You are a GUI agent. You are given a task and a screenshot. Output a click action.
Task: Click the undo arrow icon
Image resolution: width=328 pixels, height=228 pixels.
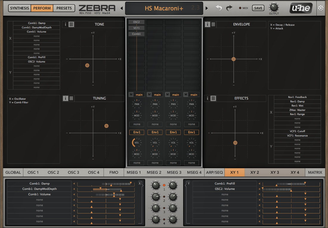click(x=219, y=8)
